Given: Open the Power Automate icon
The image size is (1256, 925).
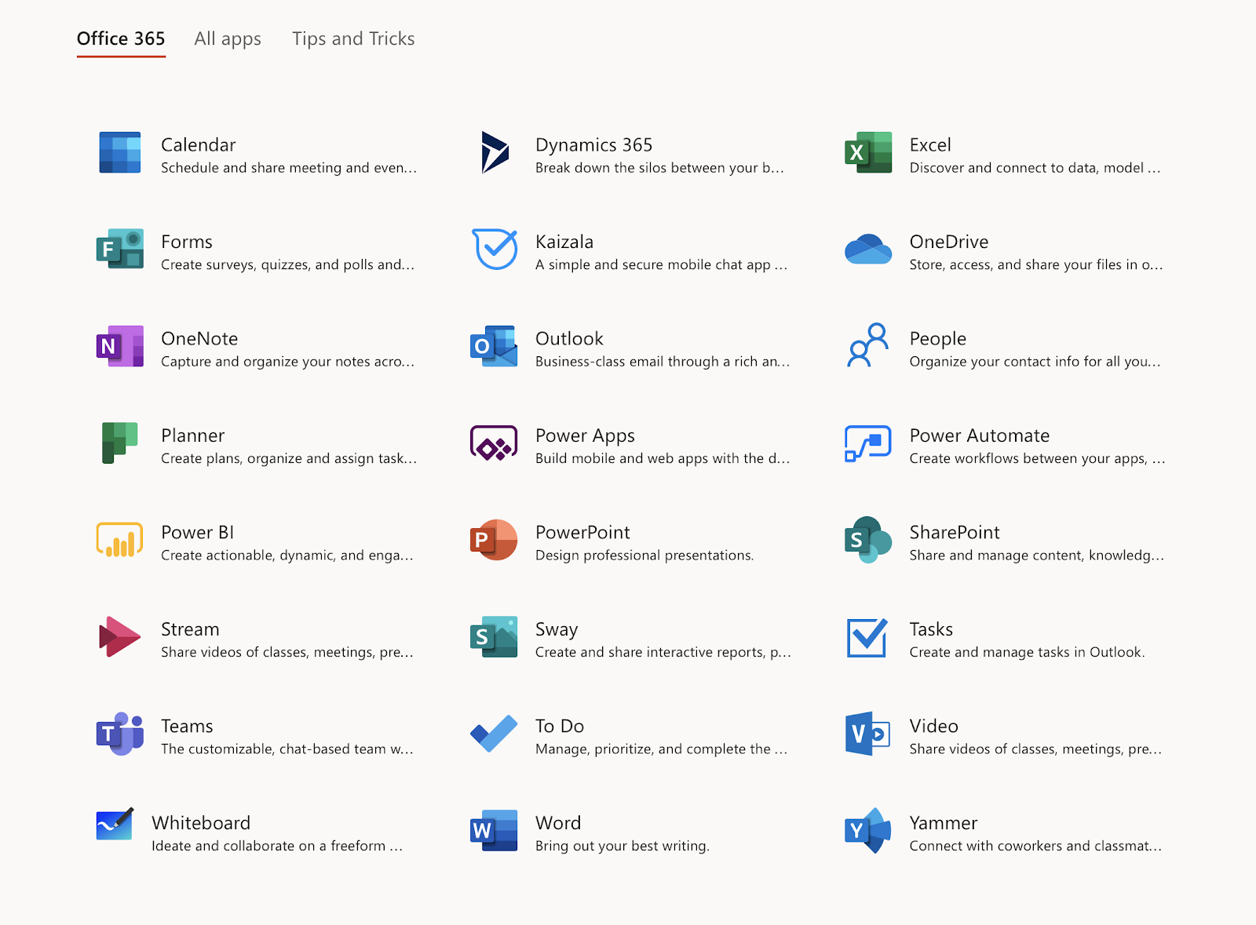Looking at the screenshot, I should click(868, 443).
